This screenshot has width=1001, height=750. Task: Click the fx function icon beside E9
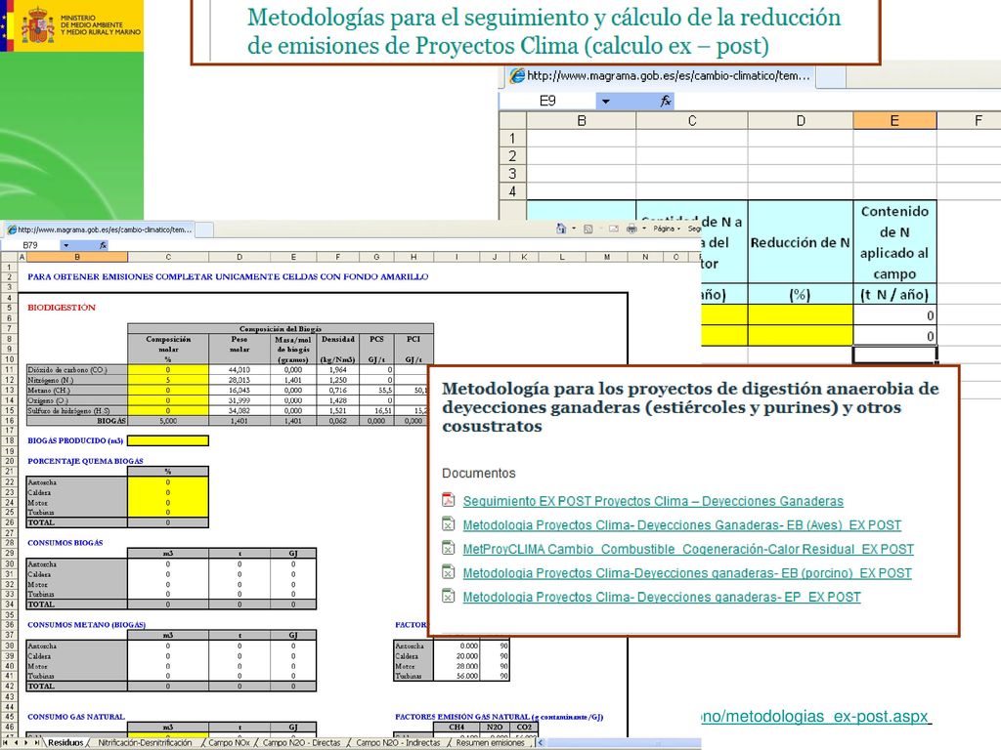665,101
